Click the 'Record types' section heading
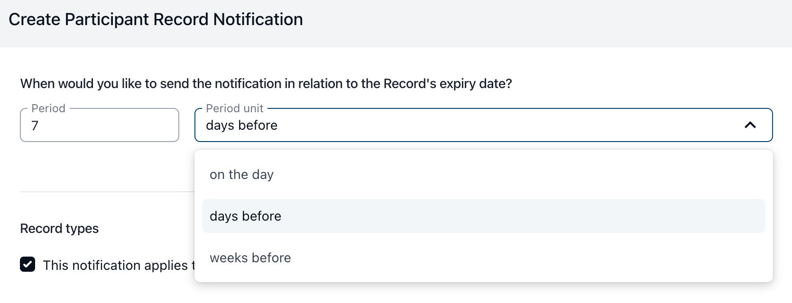This screenshot has height=303, width=792. coord(59,229)
